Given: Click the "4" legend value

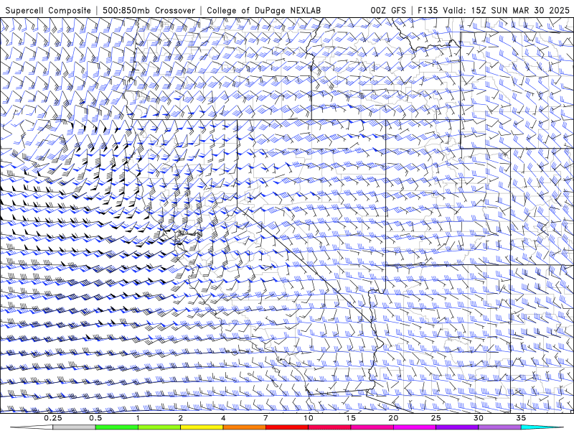Looking at the screenshot, I should 223,418.
